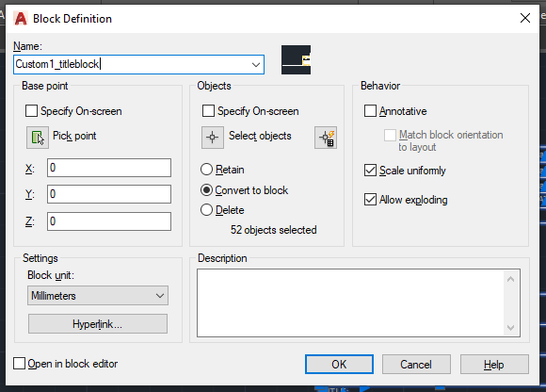The height and width of the screenshot is (392, 546).
Task: Click the Select objects crosshair icon
Action: 213,138
